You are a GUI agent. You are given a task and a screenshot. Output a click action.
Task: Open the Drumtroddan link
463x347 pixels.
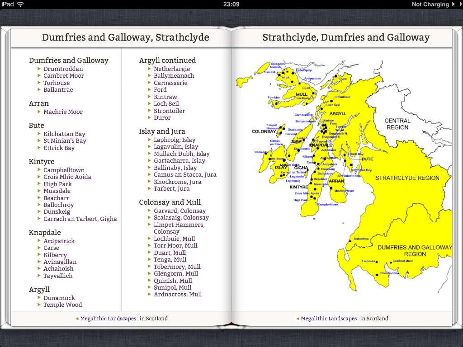click(63, 69)
